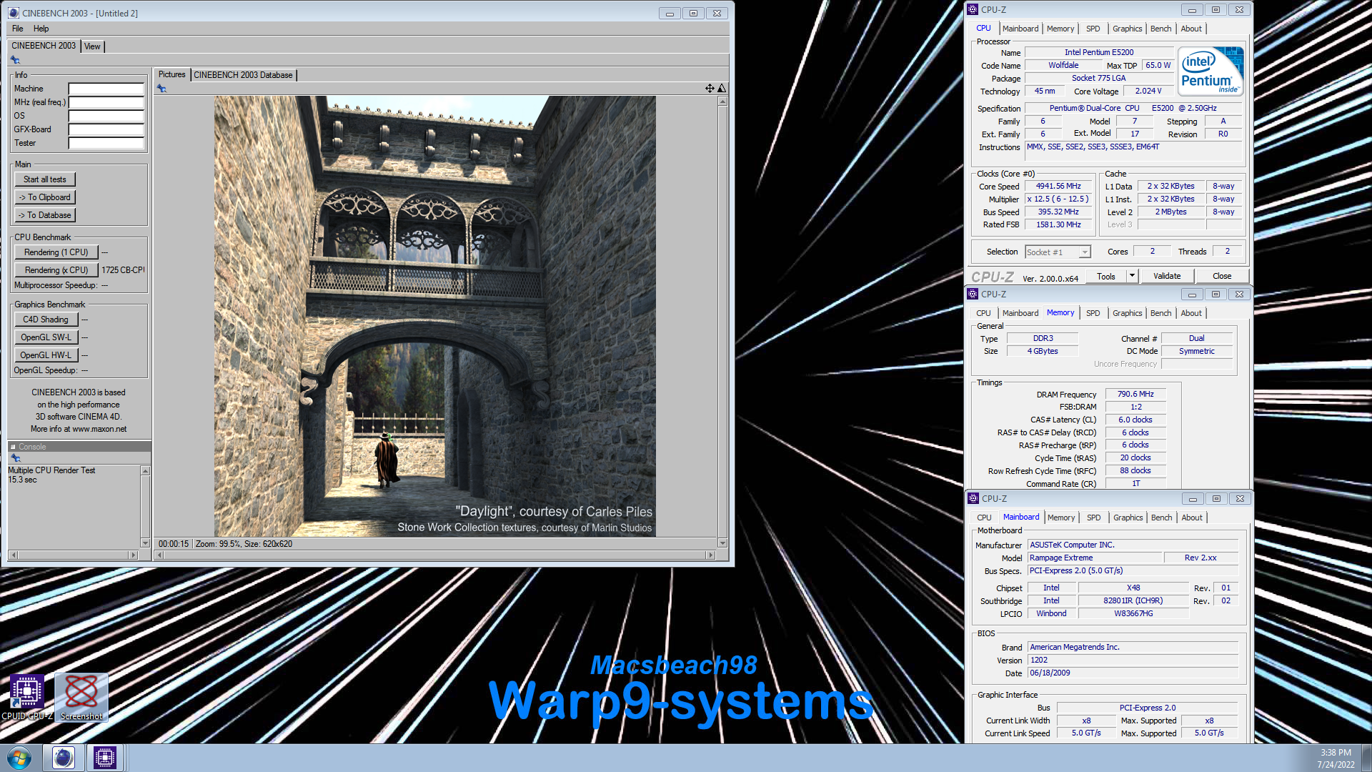Click the Intel Pentium E5200 name field
This screenshot has height=772, width=1372.
coord(1098,53)
